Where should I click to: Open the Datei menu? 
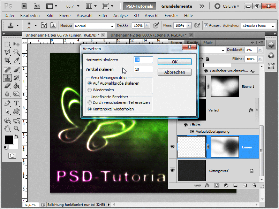(9, 16)
